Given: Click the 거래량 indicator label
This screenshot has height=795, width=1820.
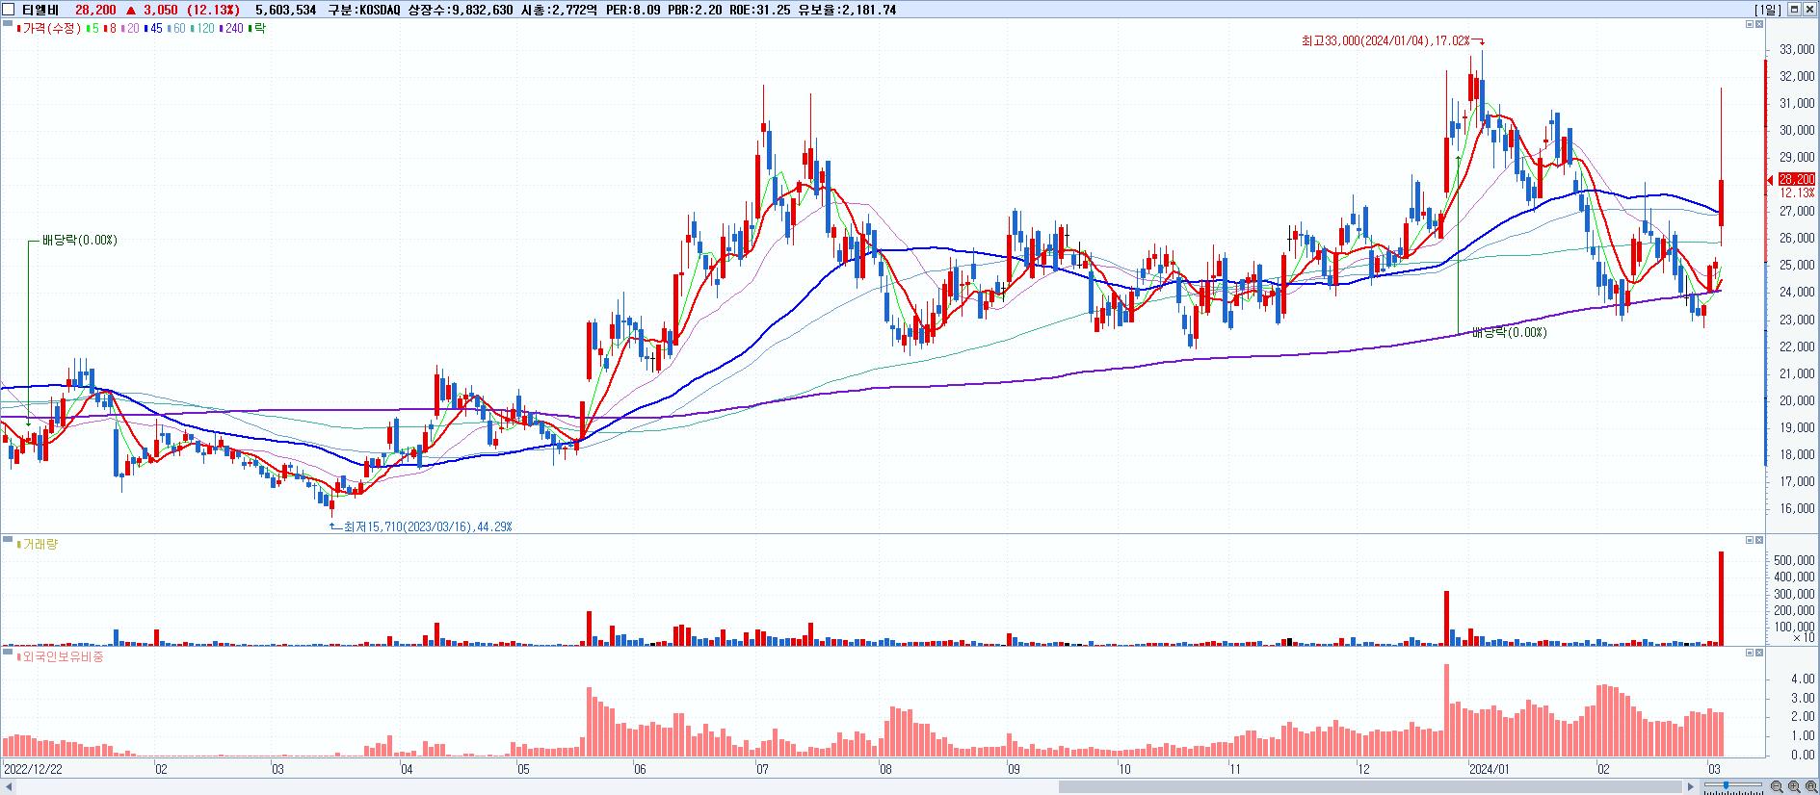Looking at the screenshot, I should [x=40, y=545].
